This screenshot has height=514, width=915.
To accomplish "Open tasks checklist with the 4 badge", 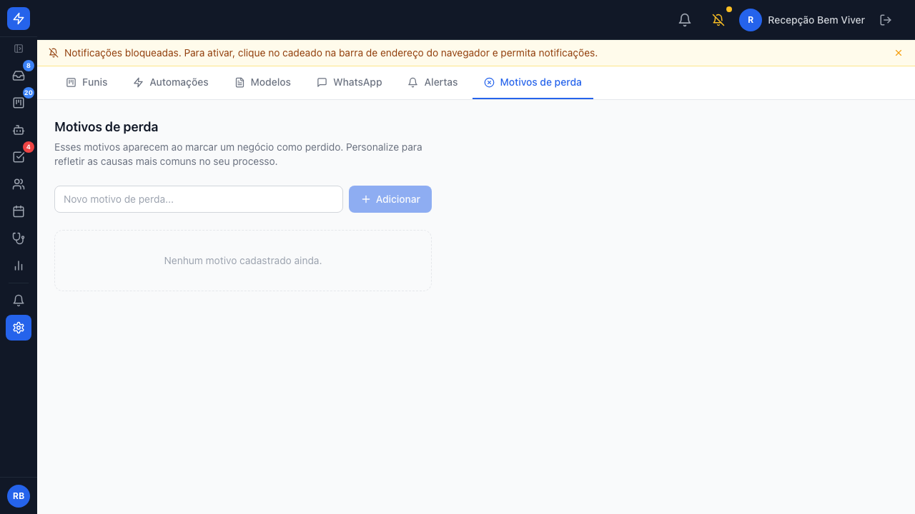I will pos(19,157).
